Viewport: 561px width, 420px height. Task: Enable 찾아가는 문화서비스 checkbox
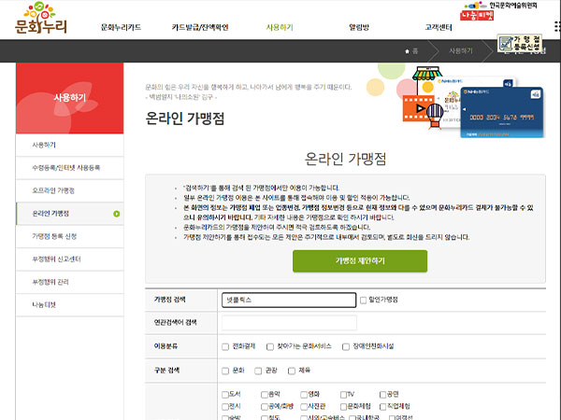tap(270, 346)
